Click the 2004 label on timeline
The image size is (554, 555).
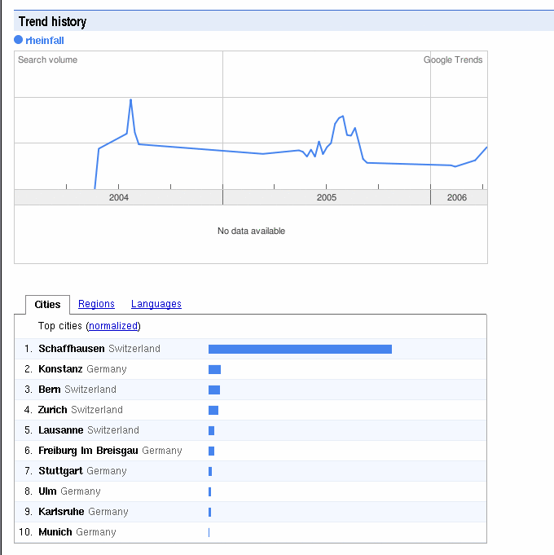click(119, 197)
